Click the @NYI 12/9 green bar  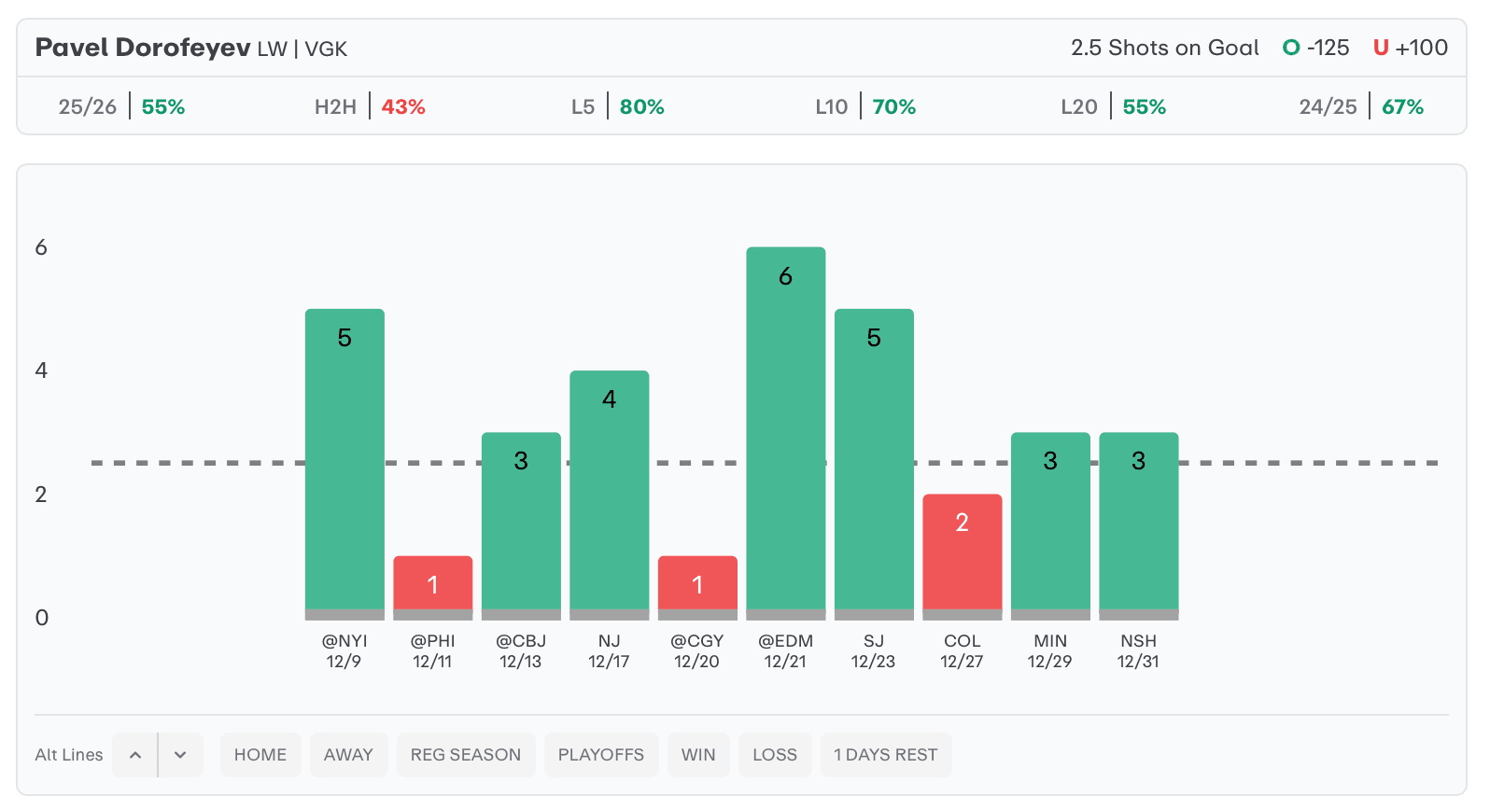344,460
